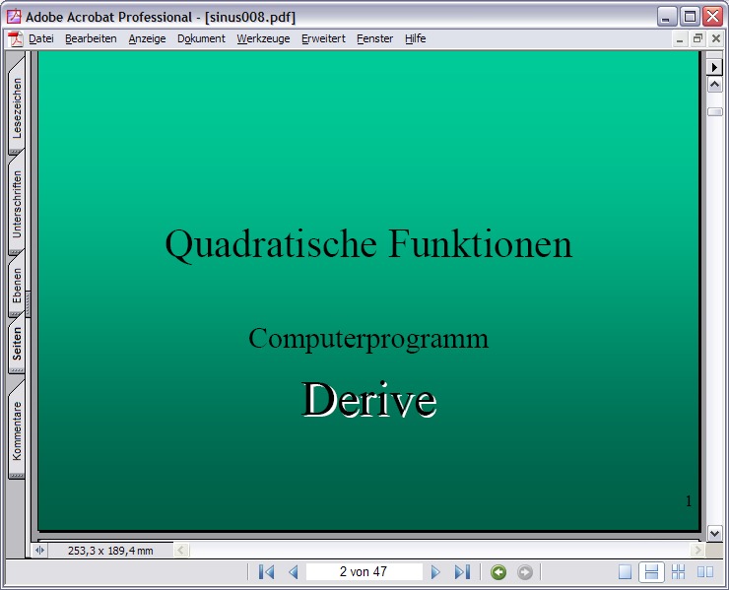Select facing pages layout

705,572
